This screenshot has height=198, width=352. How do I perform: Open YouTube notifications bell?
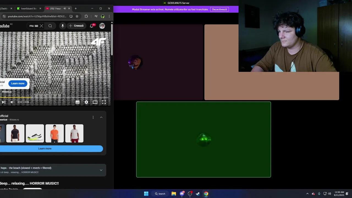point(92,26)
